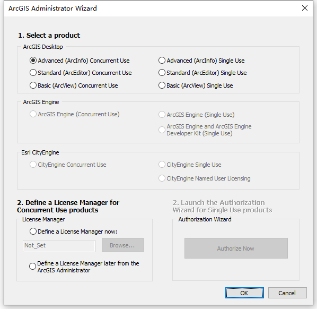Image resolution: width=317 pixels, height=309 pixels.
Task: Click the '1. Select a product' heading
Action: pyautogui.click(x=49, y=36)
